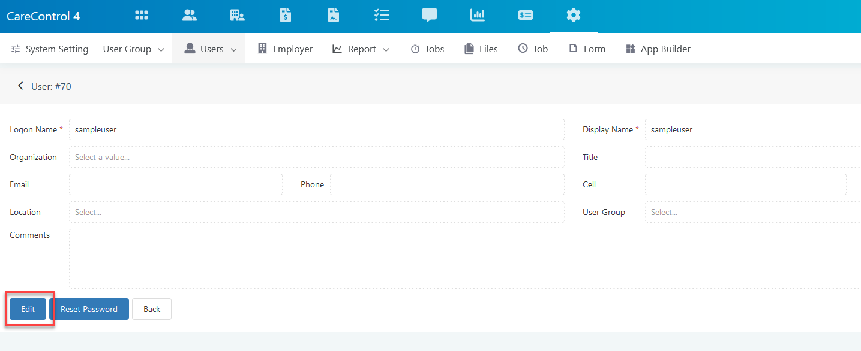Click the Phone input field
Image resolution: width=861 pixels, height=351 pixels.
[x=447, y=184]
